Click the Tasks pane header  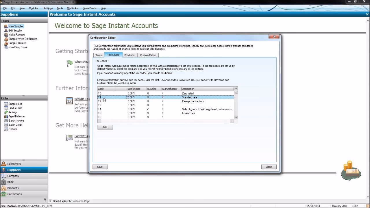(24, 21)
